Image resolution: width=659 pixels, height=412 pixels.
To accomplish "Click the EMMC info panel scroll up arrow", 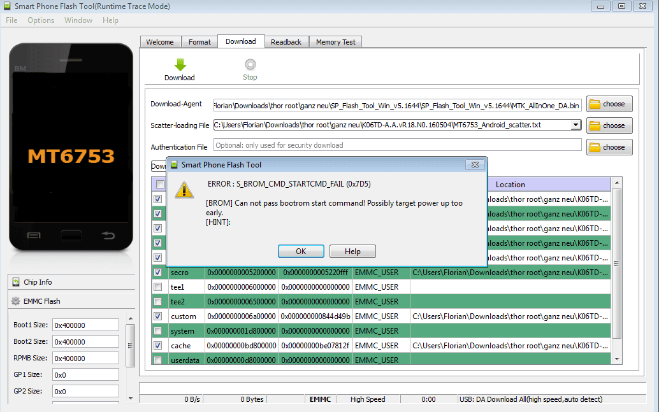I will (x=131, y=318).
